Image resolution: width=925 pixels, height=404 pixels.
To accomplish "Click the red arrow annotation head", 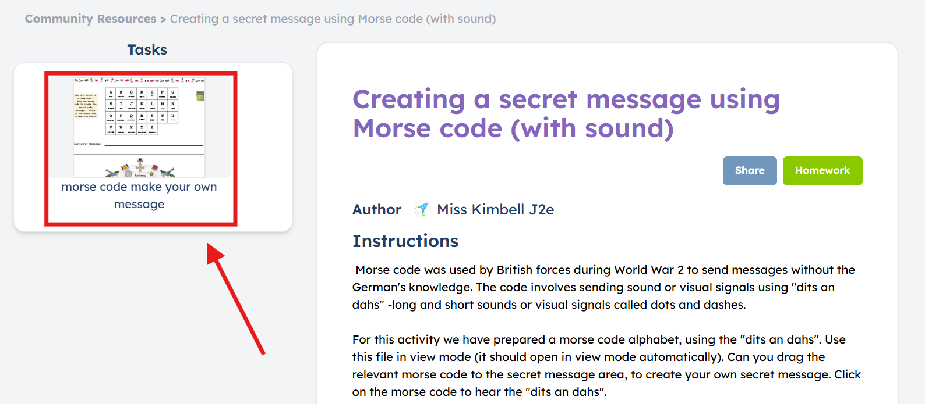I will click(216, 253).
